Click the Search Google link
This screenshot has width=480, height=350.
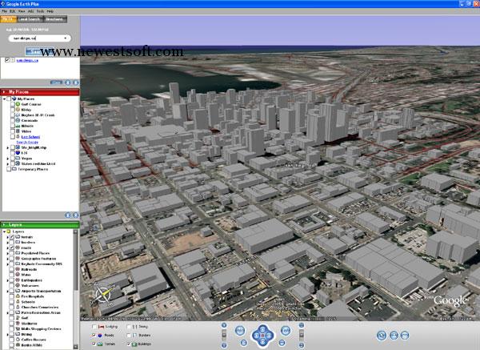pos(27,143)
